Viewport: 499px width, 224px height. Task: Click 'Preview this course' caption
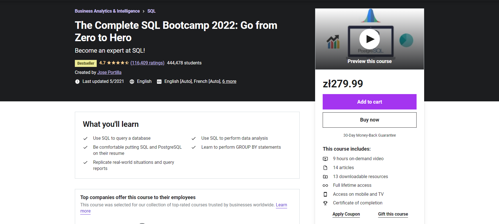369,61
